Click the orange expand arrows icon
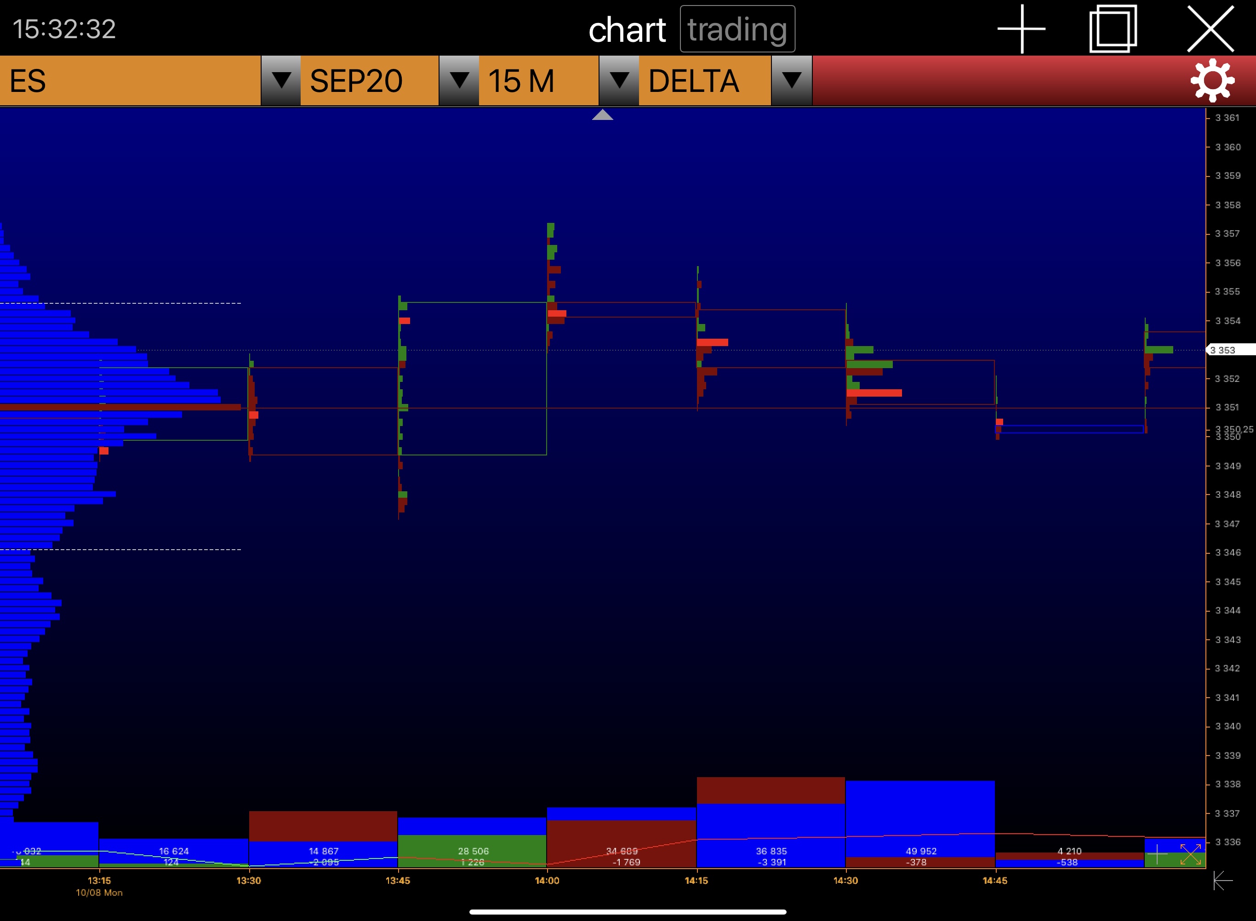1256x921 pixels. tap(1190, 854)
